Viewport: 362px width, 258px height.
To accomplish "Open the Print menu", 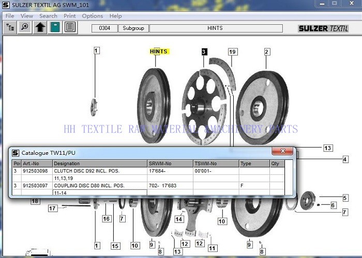I will tap(69, 16).
